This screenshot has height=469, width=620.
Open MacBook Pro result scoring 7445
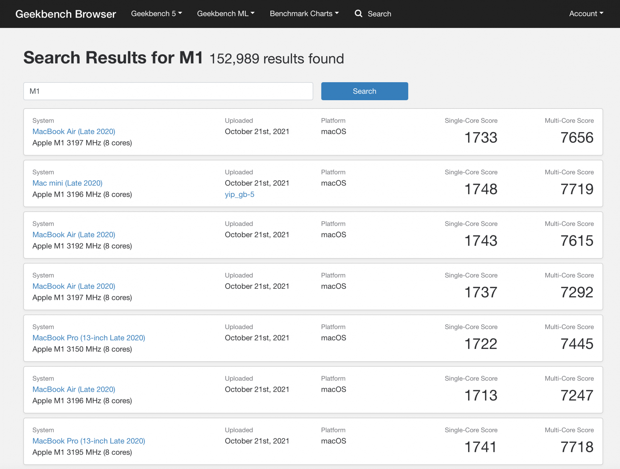tap(89, 338)
